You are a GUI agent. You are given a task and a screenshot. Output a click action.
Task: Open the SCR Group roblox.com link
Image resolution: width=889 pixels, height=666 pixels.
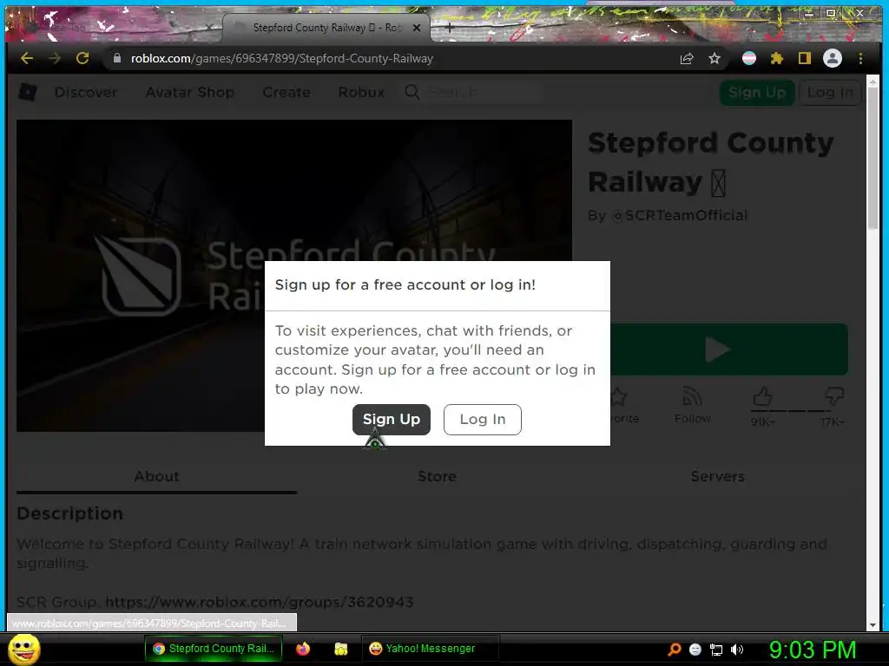coord(260,602)
